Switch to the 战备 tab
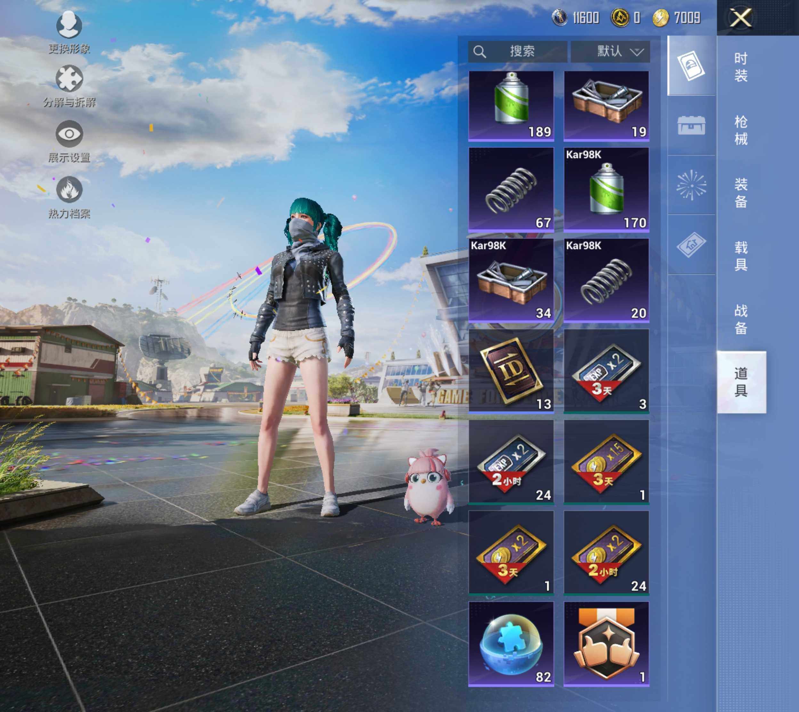Viewport: 799px width, 712px height. pos(741,319)
